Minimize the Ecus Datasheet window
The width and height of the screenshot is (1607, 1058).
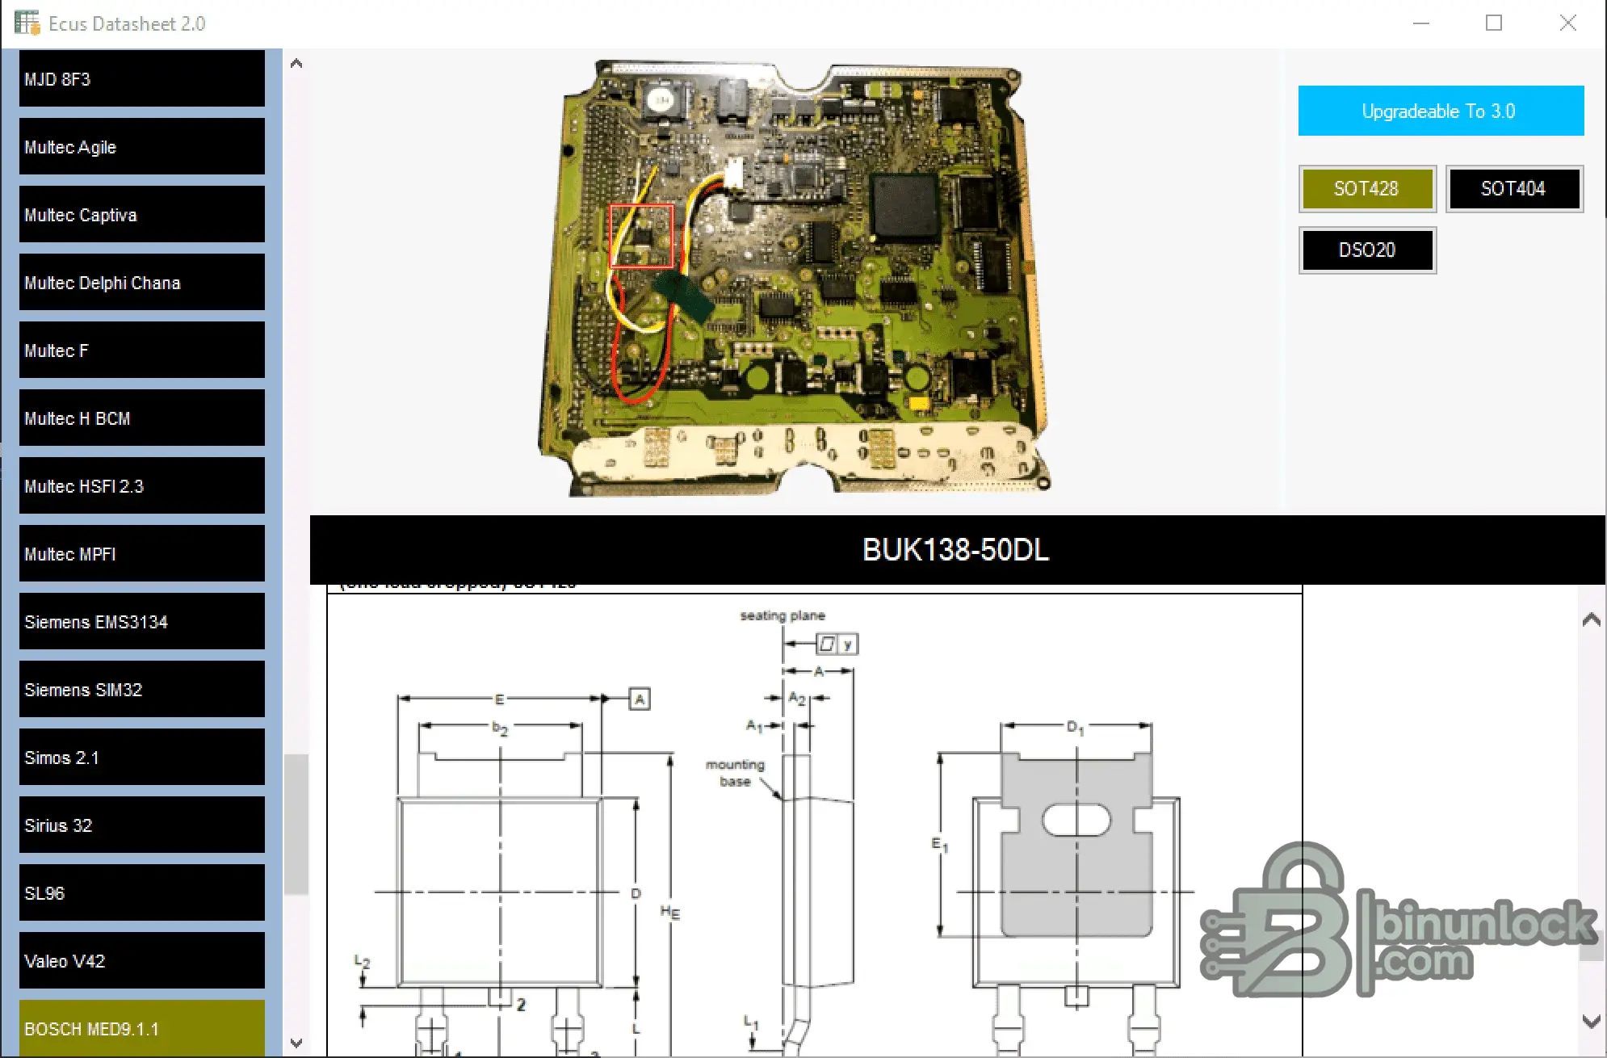point(1421,23)
